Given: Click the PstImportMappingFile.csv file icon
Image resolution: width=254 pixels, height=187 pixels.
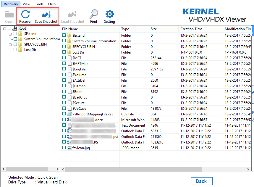Looking at the screenshot, I should tap(69, 114).
